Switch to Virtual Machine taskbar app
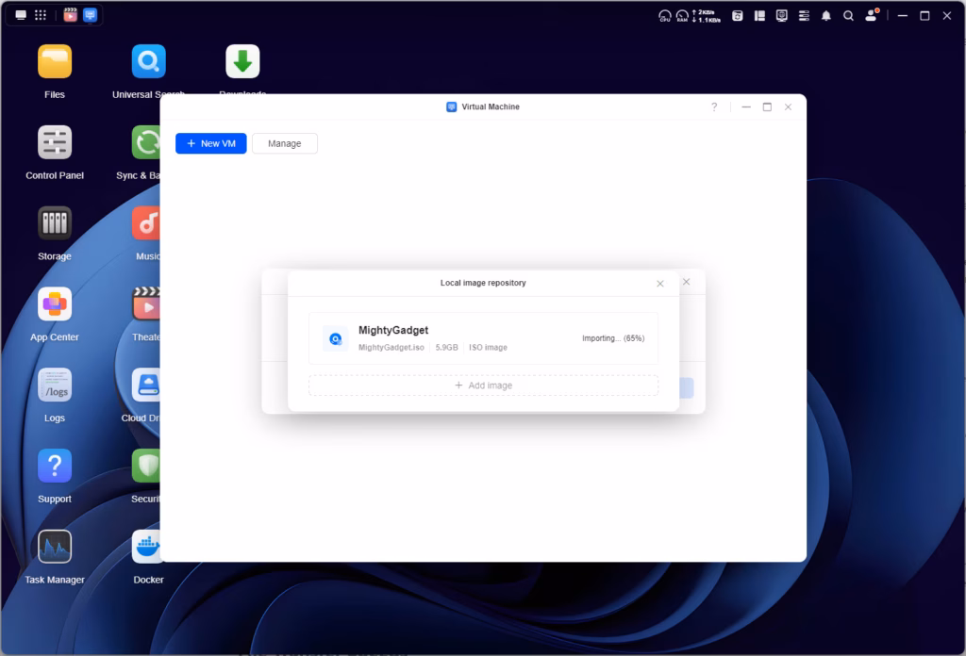This screenshot has width=966, height=656. click(x=90, y=15)
